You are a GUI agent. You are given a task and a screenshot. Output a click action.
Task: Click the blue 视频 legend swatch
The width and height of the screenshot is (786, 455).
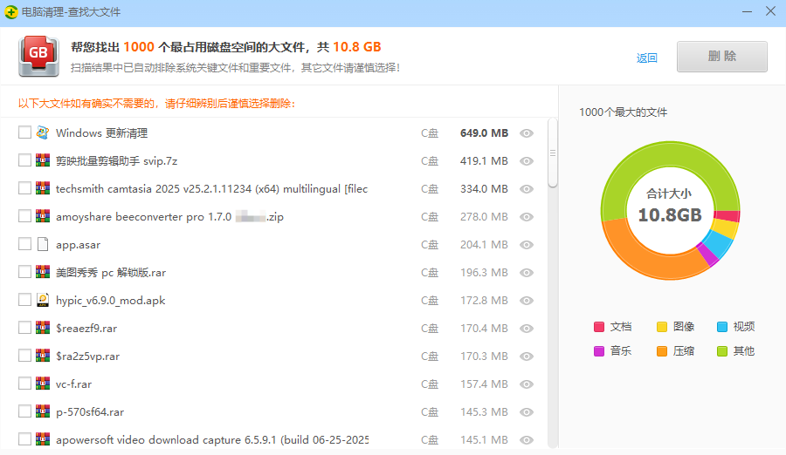pos(721,327)
